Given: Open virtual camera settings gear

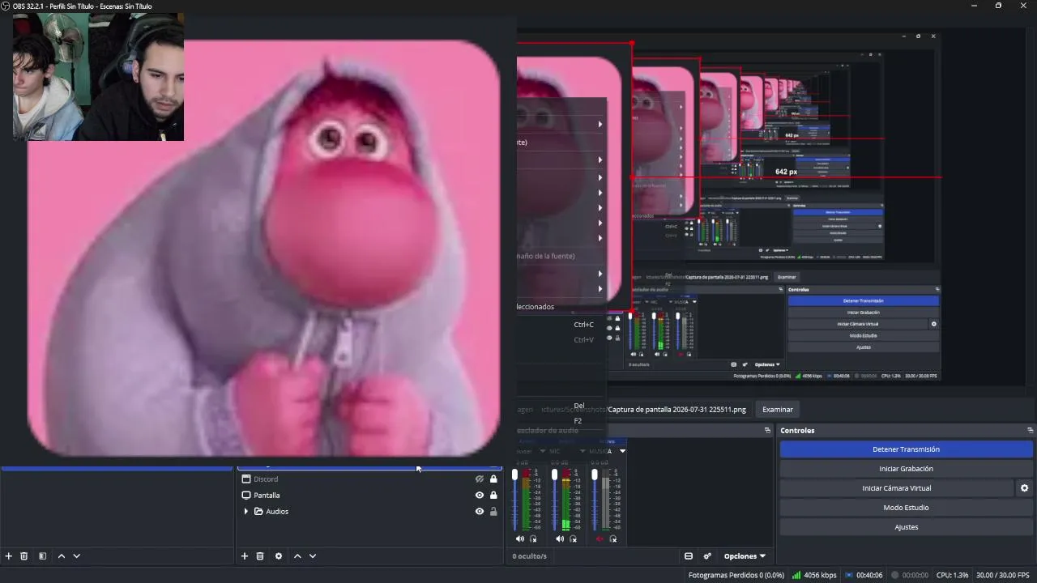Looking at the screenshot, I should click(1024, 488).
